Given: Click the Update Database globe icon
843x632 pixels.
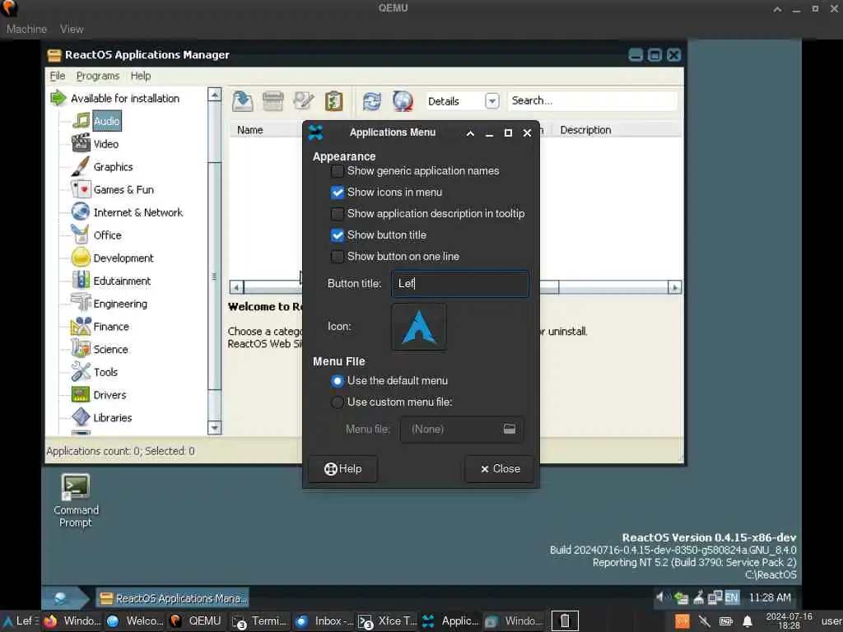Looking at the screenshot, I should (x=402, y=101).
